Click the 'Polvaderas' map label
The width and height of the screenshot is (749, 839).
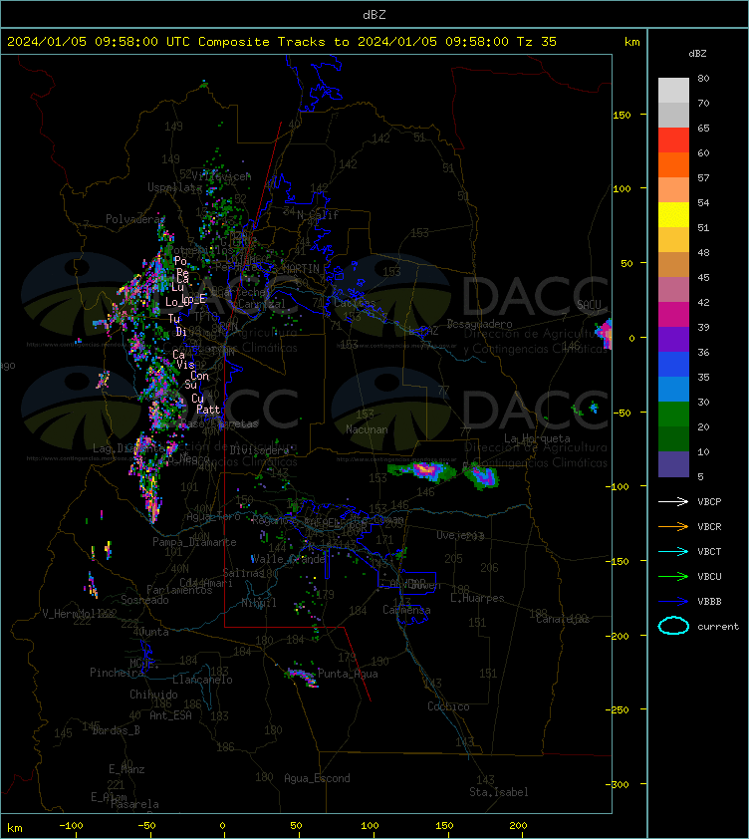click(135, 219)
